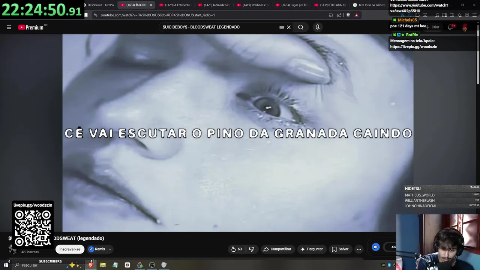Open CapCut from the taskbar
Image resolution: width=480 pixels, height=270 pixels.
click(127, 265)
